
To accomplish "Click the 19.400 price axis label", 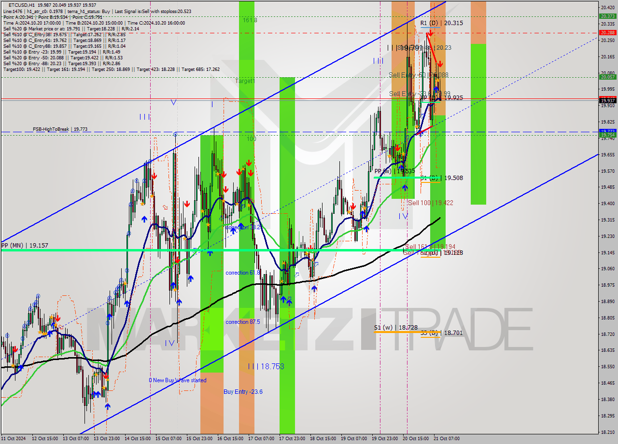I will pos(608,203).
